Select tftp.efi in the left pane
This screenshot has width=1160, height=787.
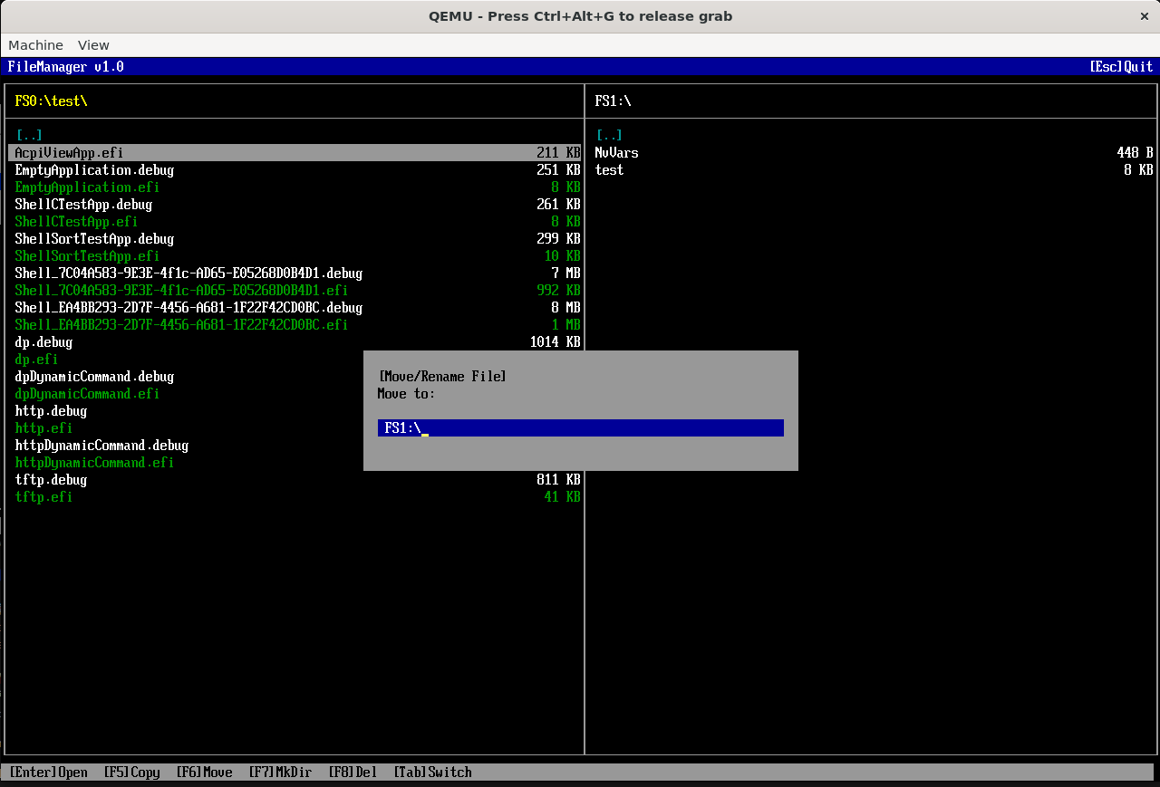(43, 497)
